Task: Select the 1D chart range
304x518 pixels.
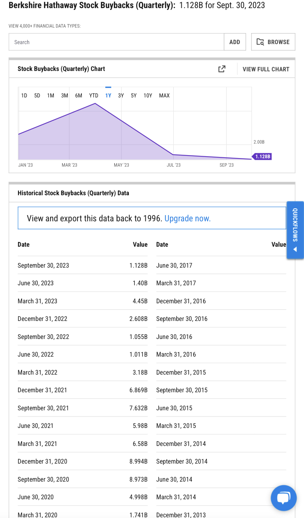Action: (x=24, y=96)
